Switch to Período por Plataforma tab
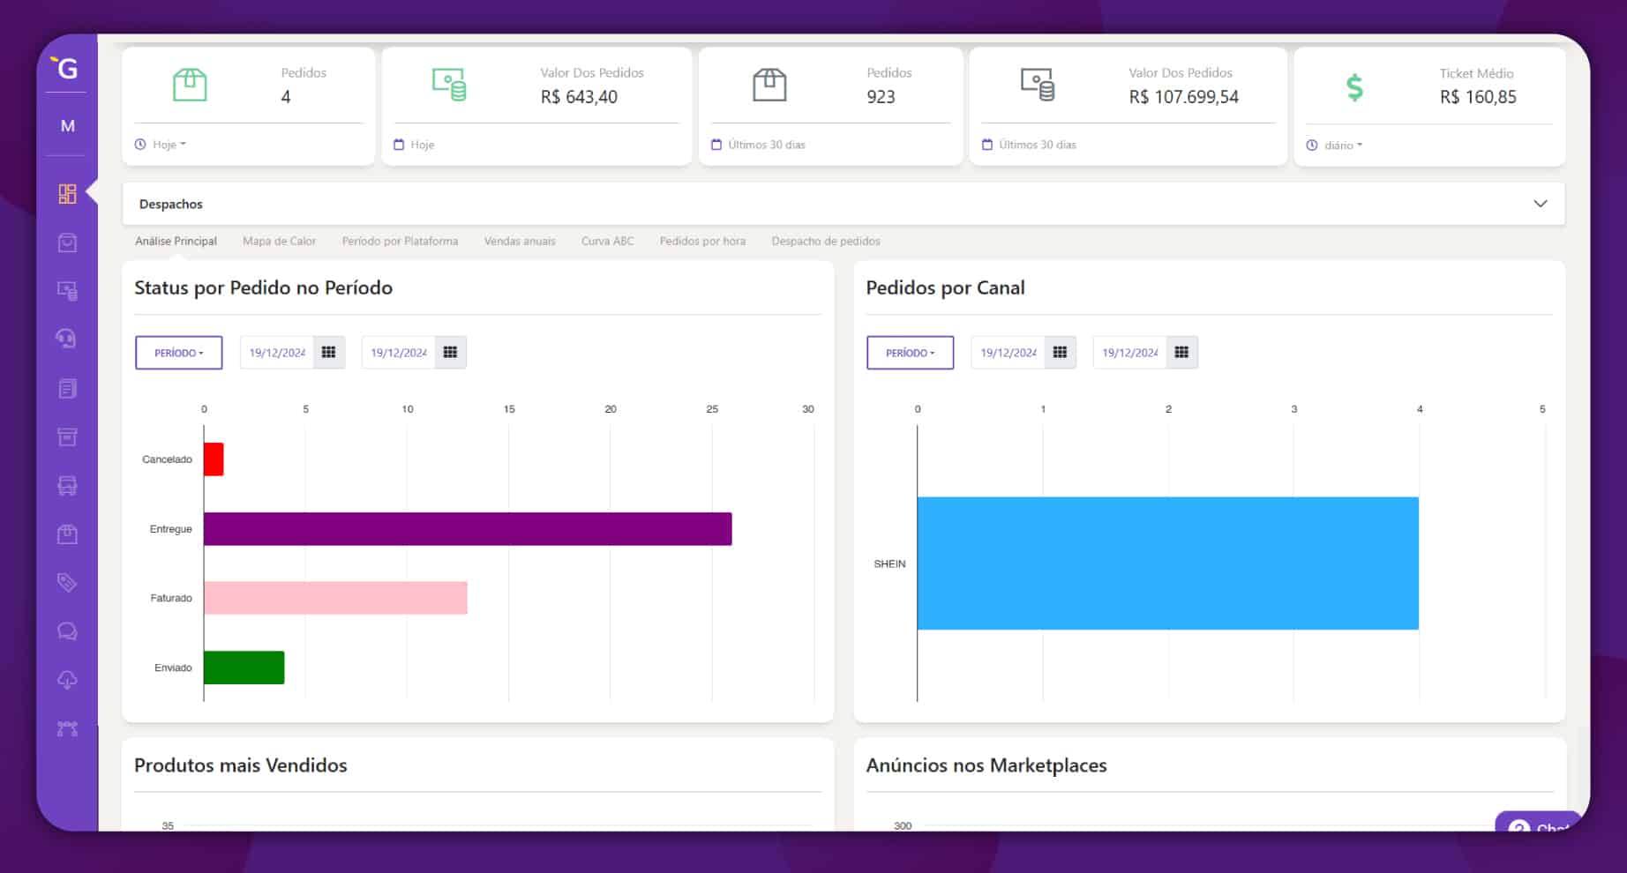1627x873 pixels. 400,241
